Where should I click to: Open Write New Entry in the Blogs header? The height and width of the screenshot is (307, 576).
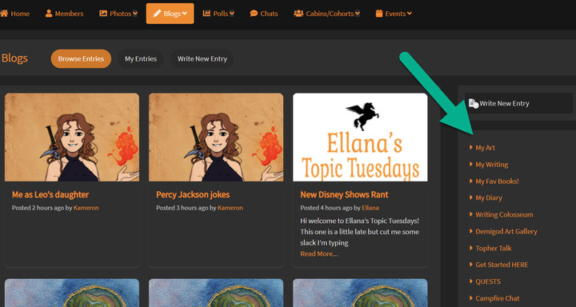click(202, 58)
